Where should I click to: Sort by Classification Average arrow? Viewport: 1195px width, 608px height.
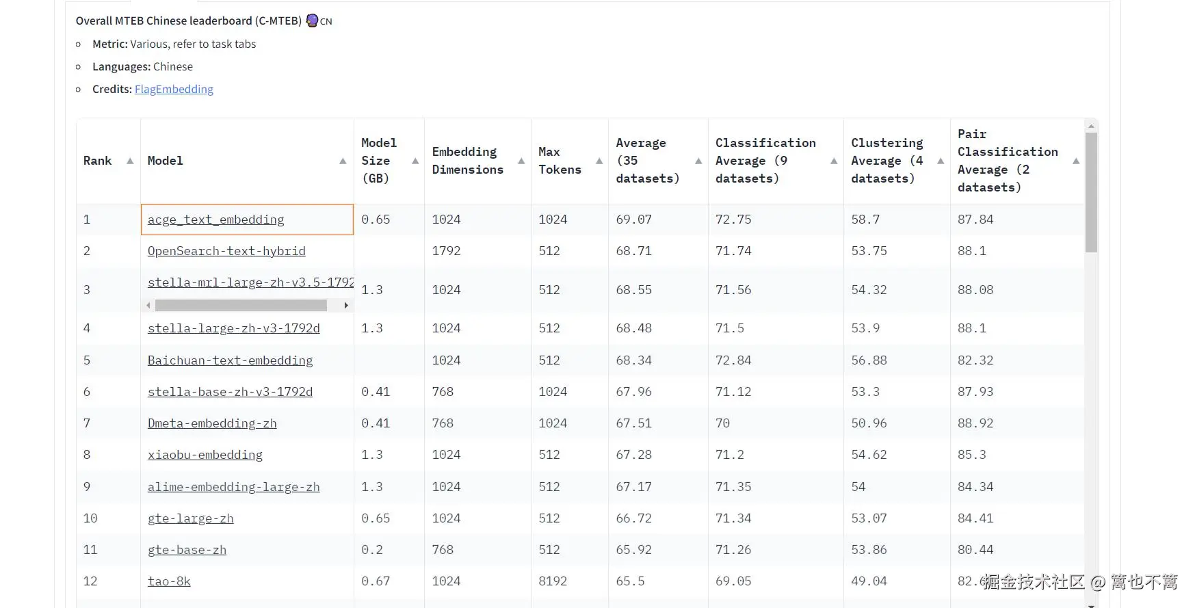[834, 161]
